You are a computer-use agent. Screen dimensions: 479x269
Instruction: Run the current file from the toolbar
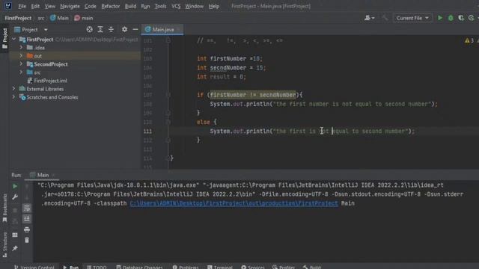tap(440, 18)
